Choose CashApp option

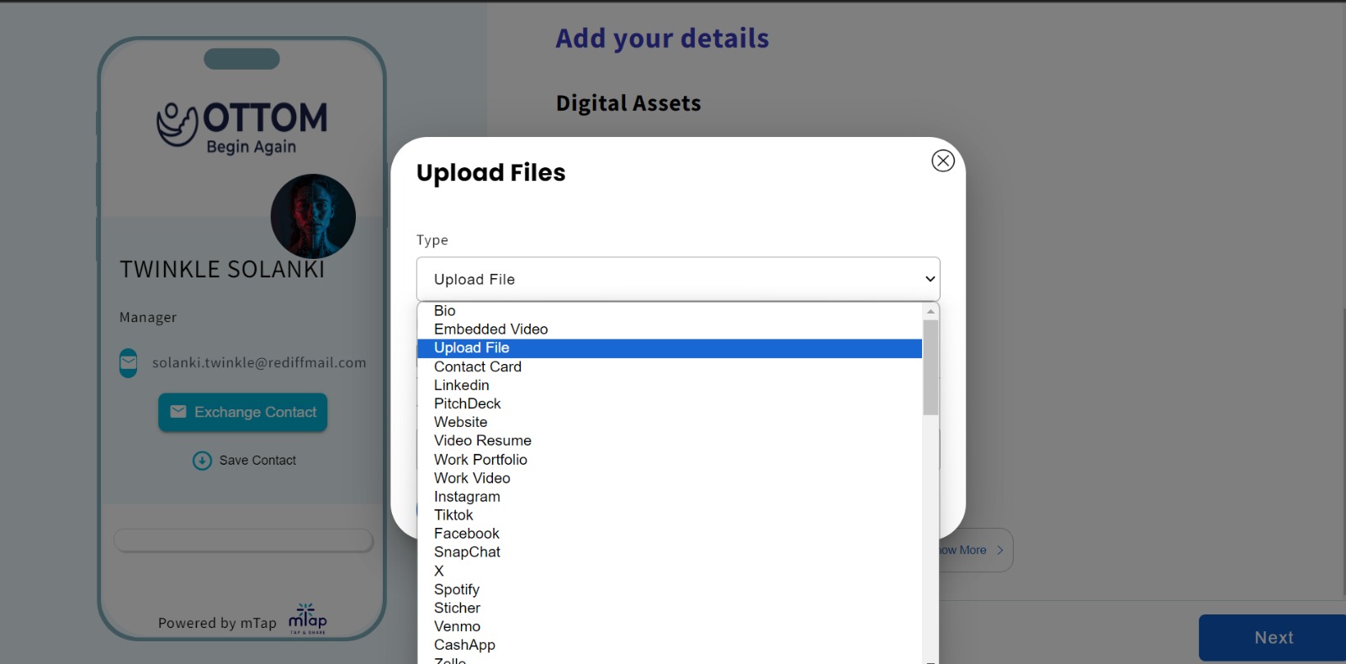670,646
